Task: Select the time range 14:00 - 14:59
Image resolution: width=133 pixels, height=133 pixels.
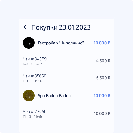Action: (33, 64)
